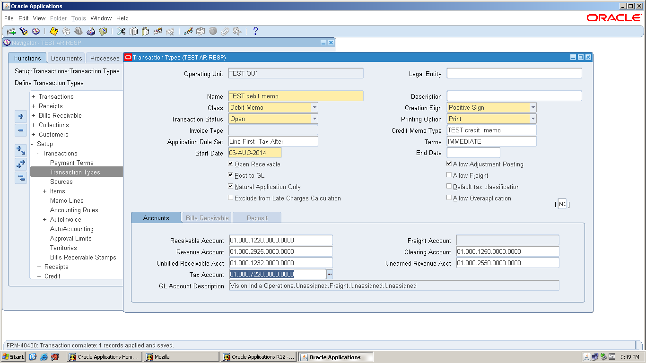Toggle Allow Adjustment Posting checkbox

(449, 164)
